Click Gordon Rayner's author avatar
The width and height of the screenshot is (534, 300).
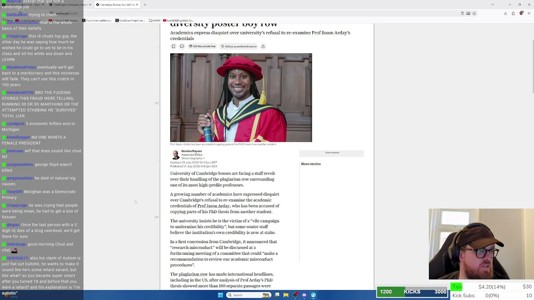click(x=176, y=155)
